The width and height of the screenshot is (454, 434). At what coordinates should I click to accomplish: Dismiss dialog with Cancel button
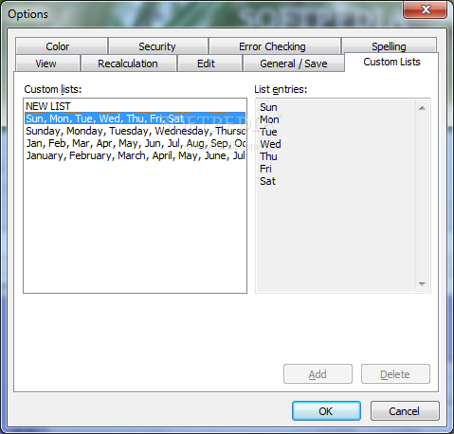pyautogui.click(x=405, y=411)
